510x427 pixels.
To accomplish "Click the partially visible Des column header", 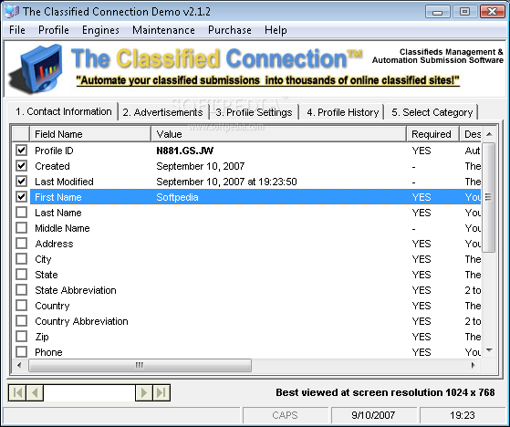I will pyautogui.click(x=471, y=134).
